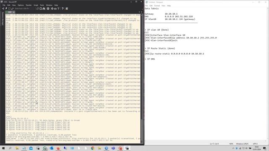Click the taskbar clock and date
The width and height of the screenshot is (269, 151).
(x=257, y=148)
